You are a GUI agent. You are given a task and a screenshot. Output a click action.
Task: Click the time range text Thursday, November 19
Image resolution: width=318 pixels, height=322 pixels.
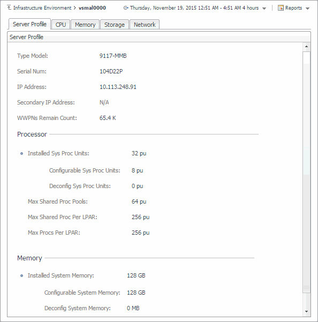[194, 8]
